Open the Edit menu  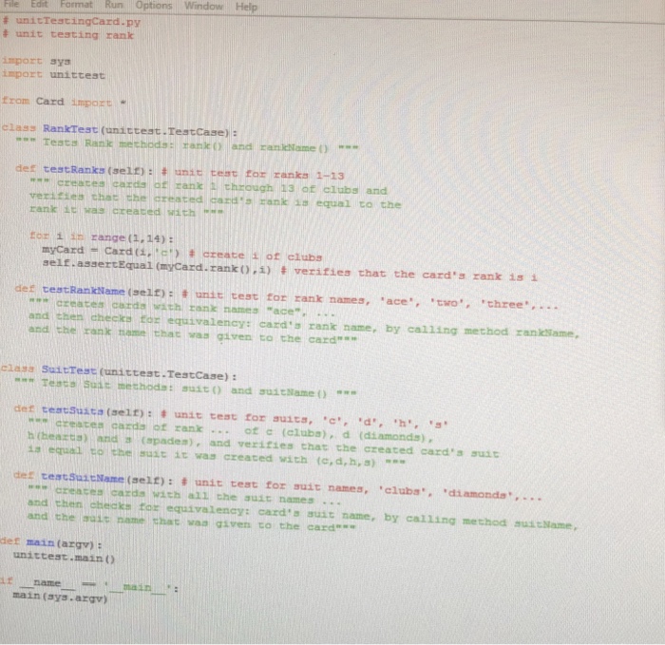[39, 4]
